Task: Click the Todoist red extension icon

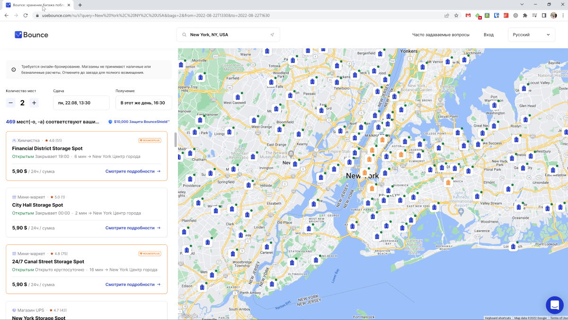Action: 506,15
